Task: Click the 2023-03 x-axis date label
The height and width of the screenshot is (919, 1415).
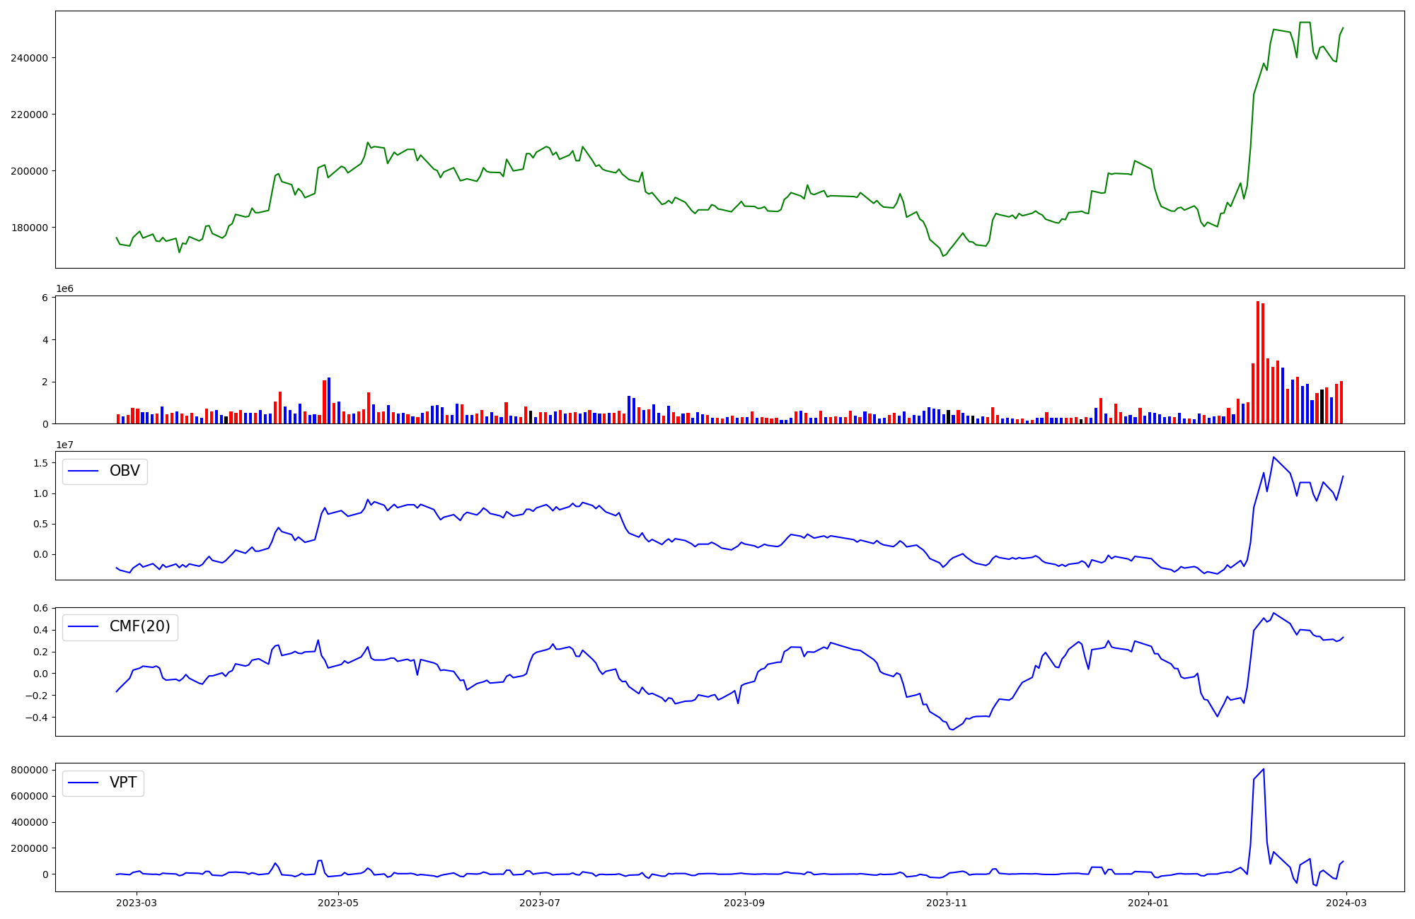Action: click(136, 903)
